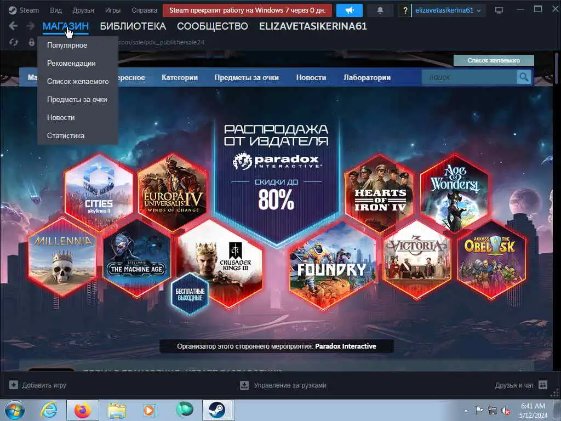This screenshot has width=561, height=421.
Task: Open the Друзья menu
Action: (x=83, y=10)
